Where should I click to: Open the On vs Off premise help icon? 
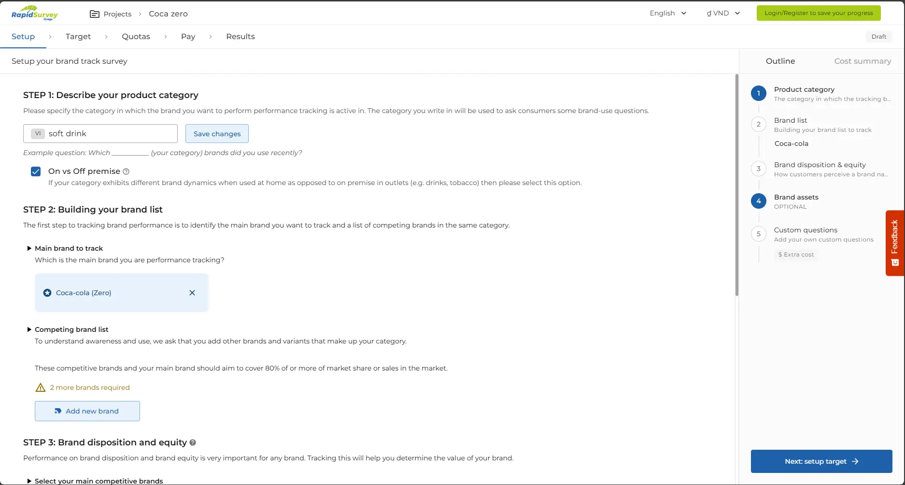coord(126,171)
